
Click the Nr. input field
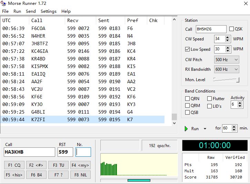pyautogui.click(x=83, y=152)
